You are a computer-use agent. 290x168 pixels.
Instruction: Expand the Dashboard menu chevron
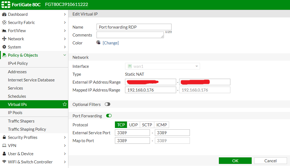[x=65, y=14]
